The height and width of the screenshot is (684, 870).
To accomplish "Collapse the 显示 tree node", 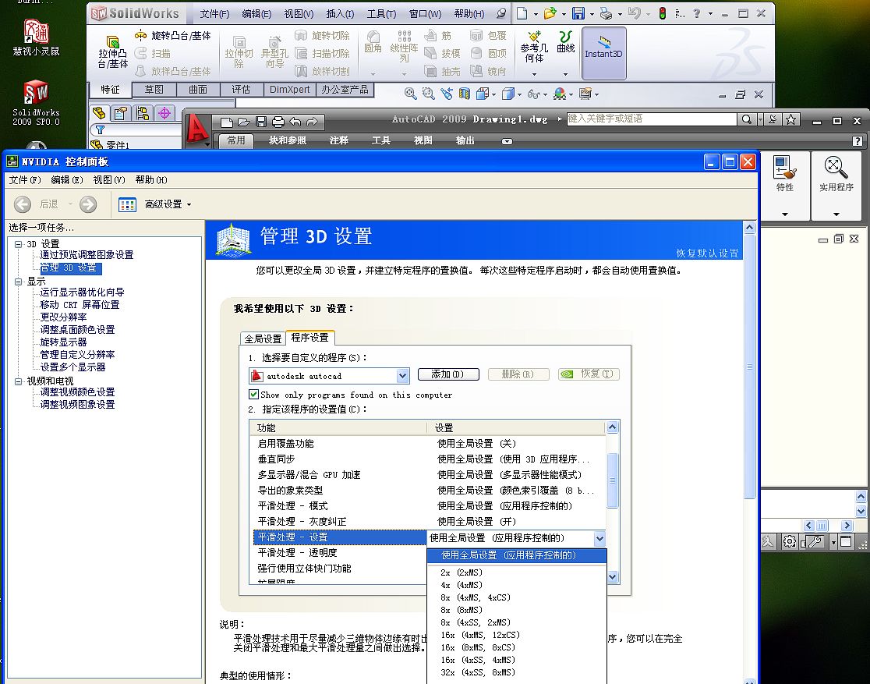I will coord(18,282).
